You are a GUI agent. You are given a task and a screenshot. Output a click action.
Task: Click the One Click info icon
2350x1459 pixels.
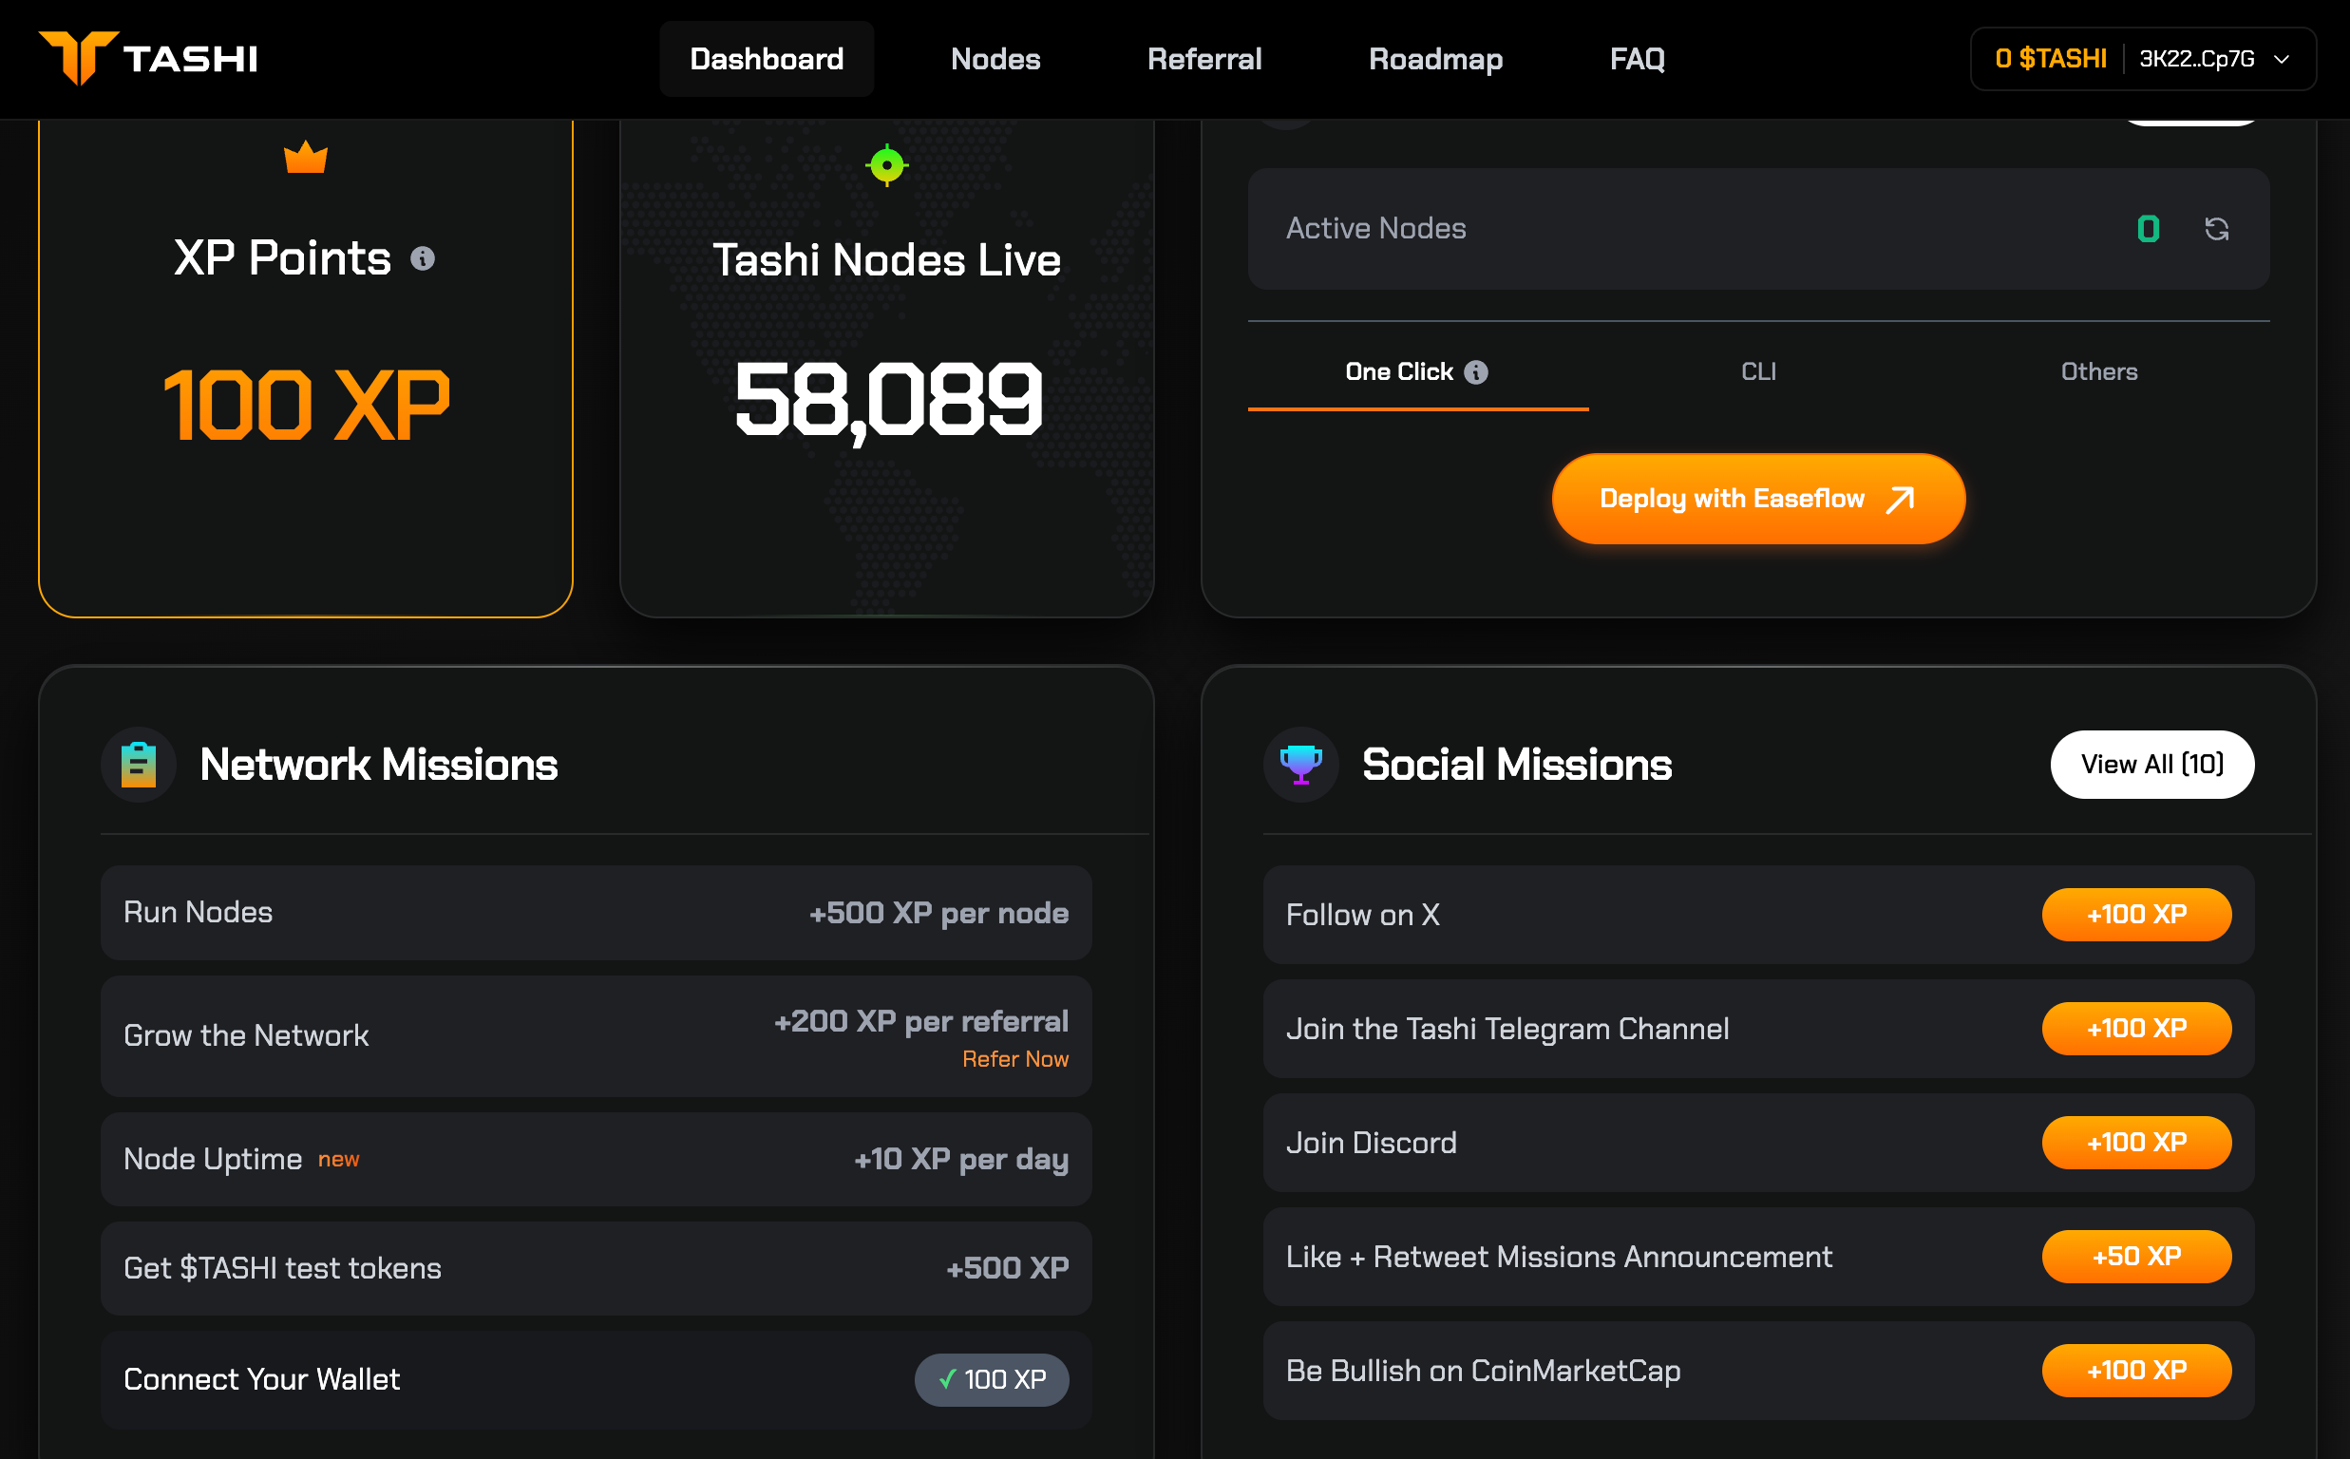1476,372
